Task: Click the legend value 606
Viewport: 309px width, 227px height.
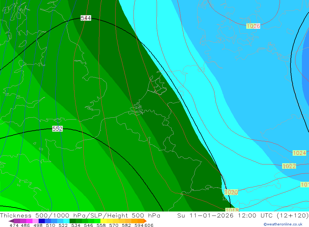Action: (149, 225)
